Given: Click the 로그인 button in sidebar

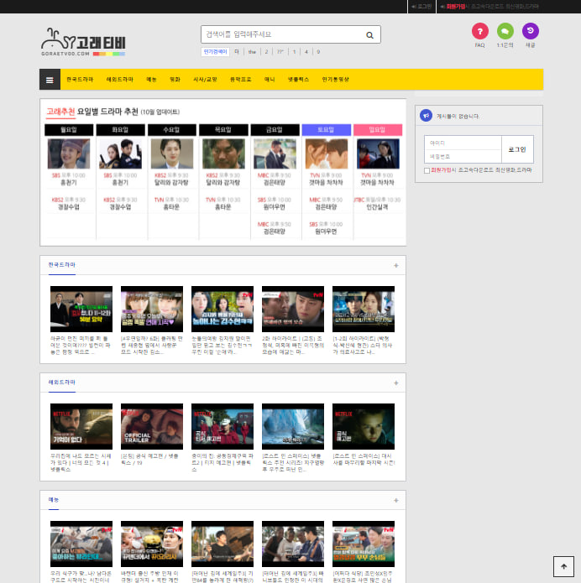Looking at the screenshot, I should coord(517,149).
